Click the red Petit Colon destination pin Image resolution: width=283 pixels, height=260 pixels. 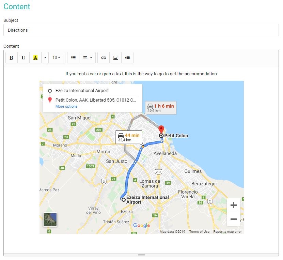tap(161, 129)
